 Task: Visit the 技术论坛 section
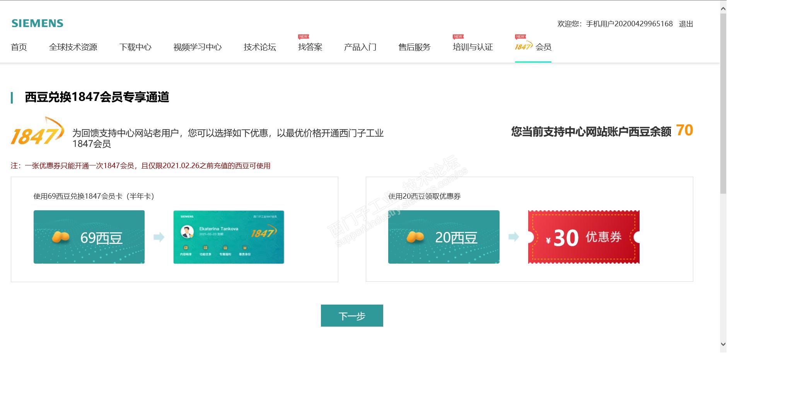coord(260,47)
